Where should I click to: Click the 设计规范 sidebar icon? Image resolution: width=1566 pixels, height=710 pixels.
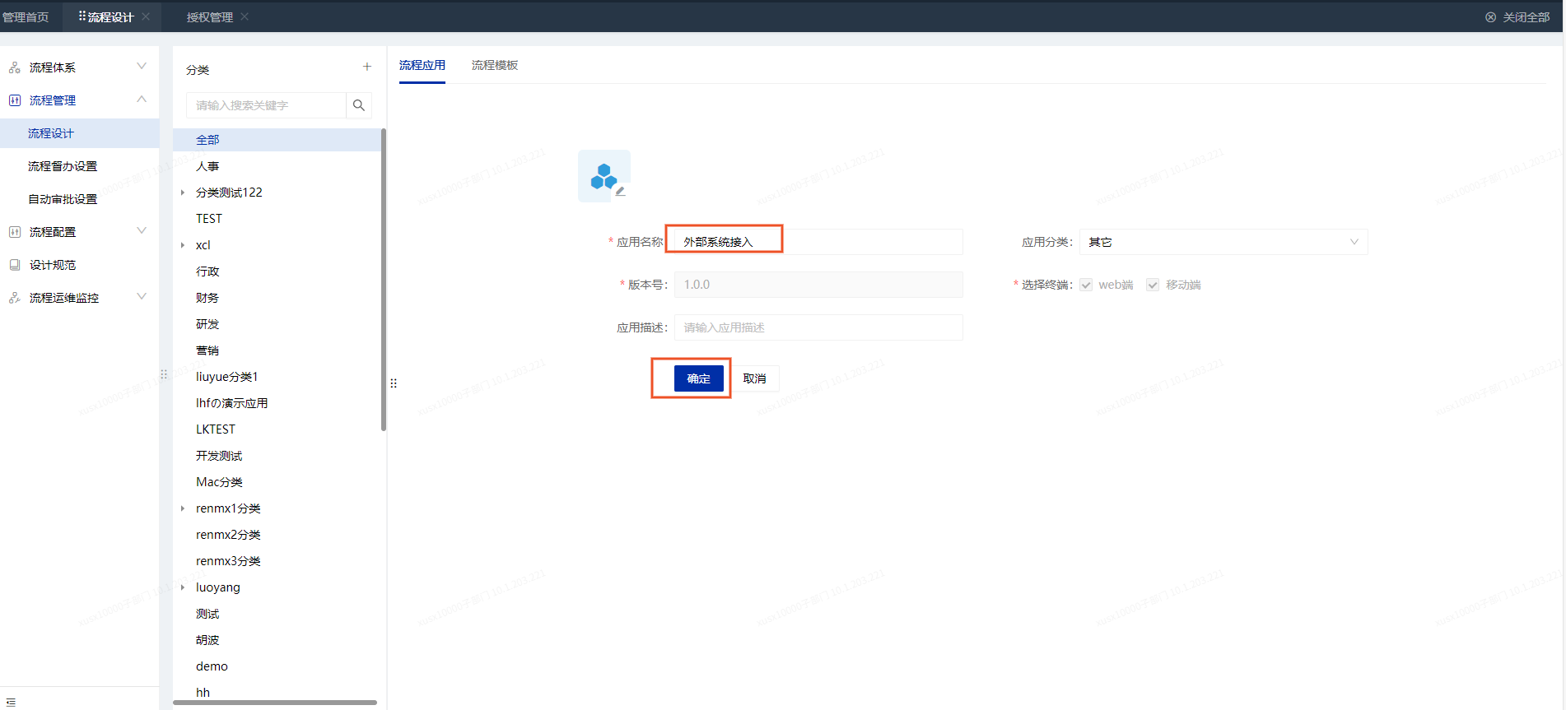[x=15, y=265]
